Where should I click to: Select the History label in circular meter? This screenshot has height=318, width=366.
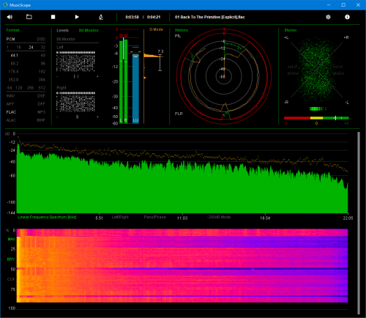[182, 30]
